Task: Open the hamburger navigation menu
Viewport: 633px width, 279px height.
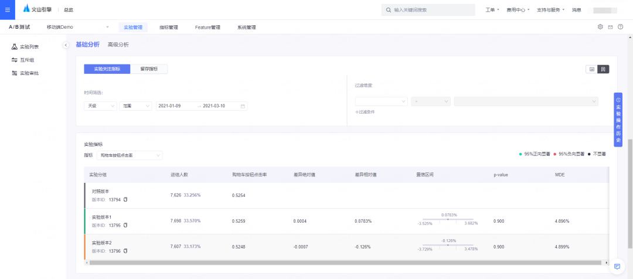Action: tap(7, 10)
